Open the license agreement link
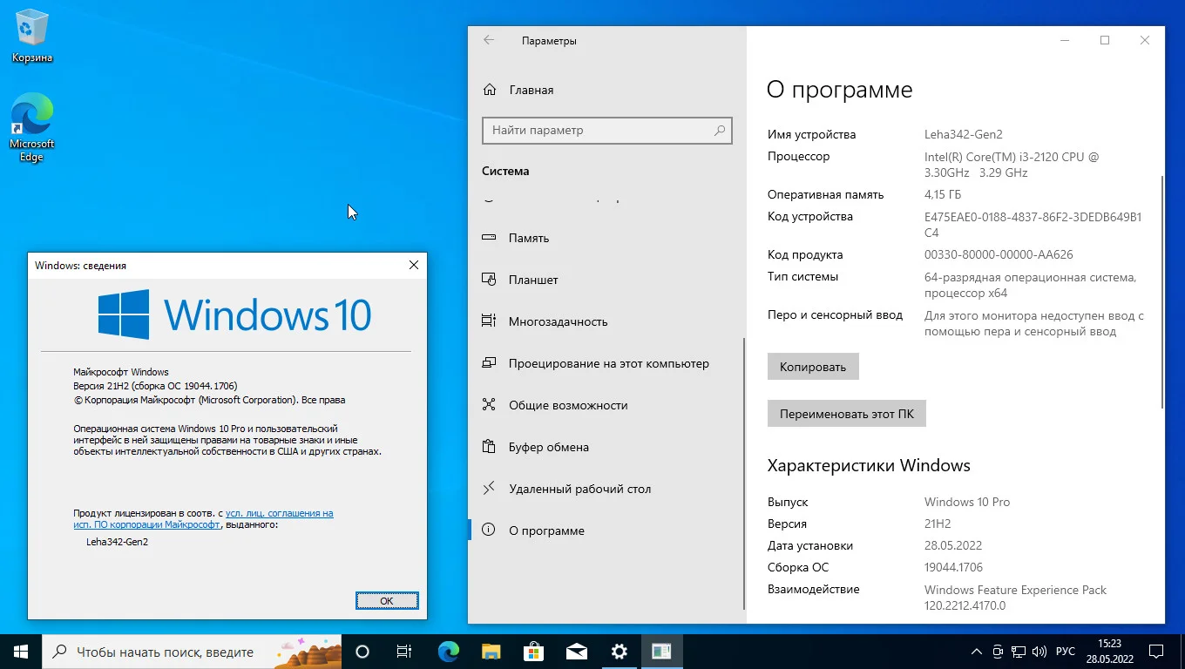Viewport: 1185px width, 669px height. [x=204, y=519]
